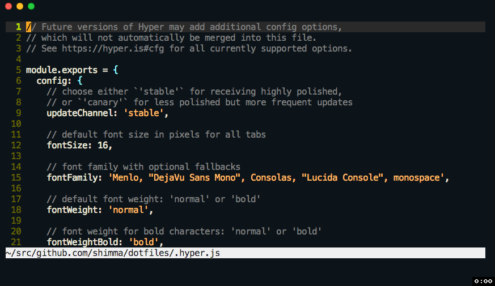Place cursor on the highlighted line 1 cursor block

tap(28, 27)
